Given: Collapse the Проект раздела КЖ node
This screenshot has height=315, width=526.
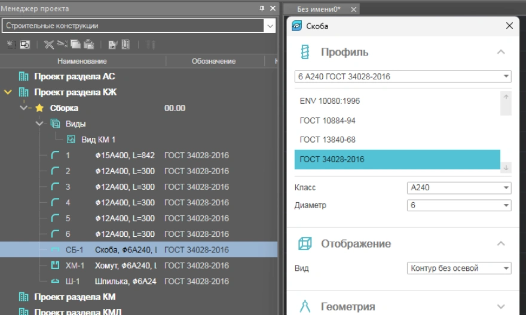Looking at the screenshot, I should tap(8, 92).
